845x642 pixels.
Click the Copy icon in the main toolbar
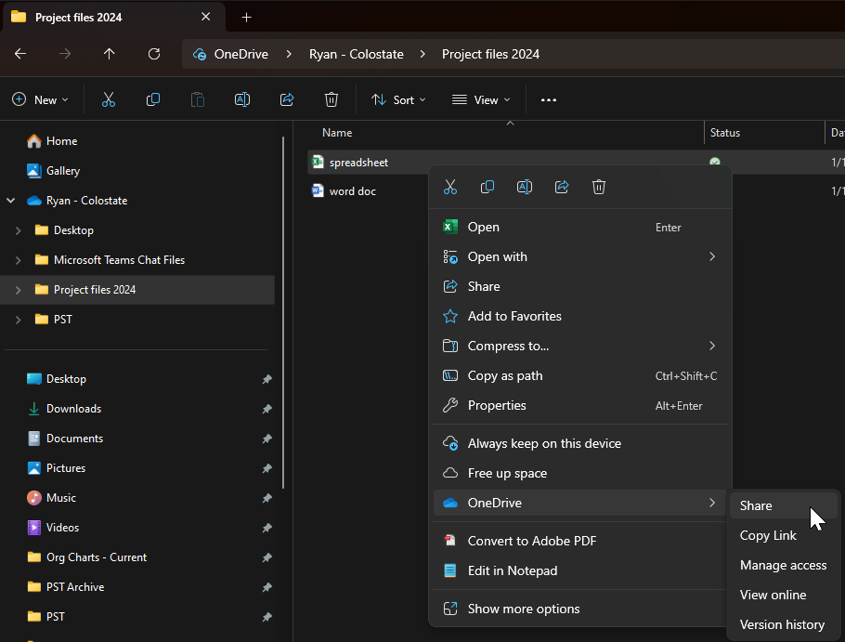(x=153, y=99)
